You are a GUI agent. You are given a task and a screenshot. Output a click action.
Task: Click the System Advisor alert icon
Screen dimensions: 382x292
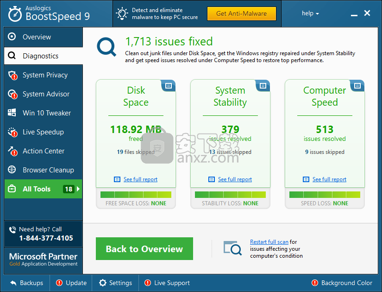[x=13, y=94]
